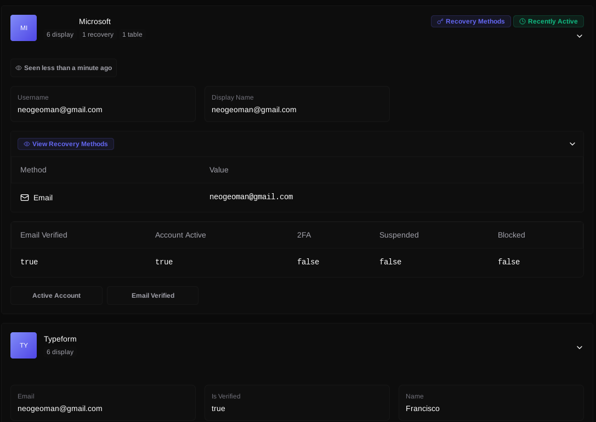The width and height of the screenshot is (596, 422).
Task: Click the Typeform Is Verified field
Action: (297, 403)
